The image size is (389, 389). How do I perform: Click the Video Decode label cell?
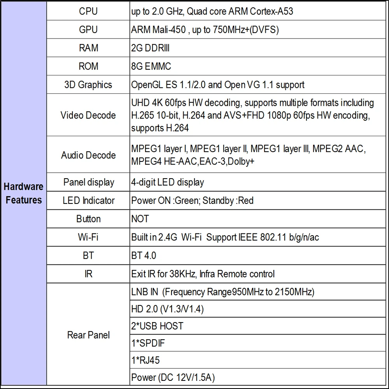pyautogui.click(x=88, y=115)
